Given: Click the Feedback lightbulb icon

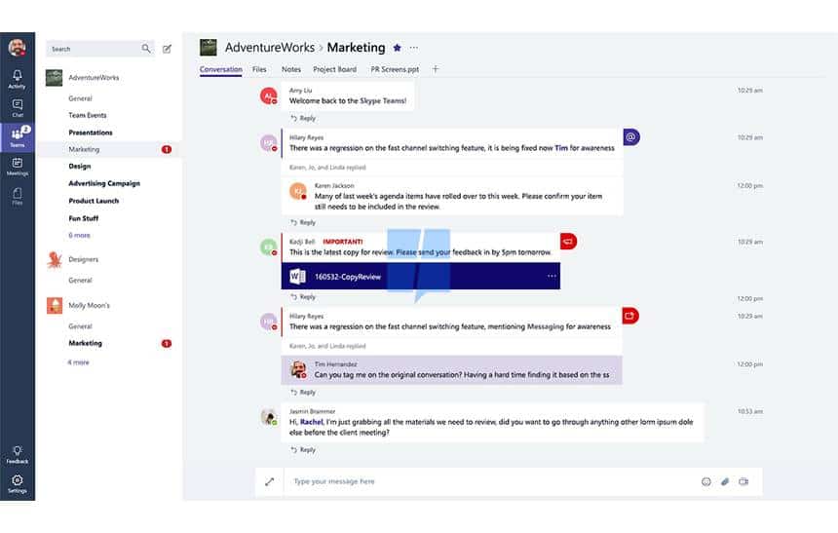Looking at the screenshot, I should click(x=18, y=454).
